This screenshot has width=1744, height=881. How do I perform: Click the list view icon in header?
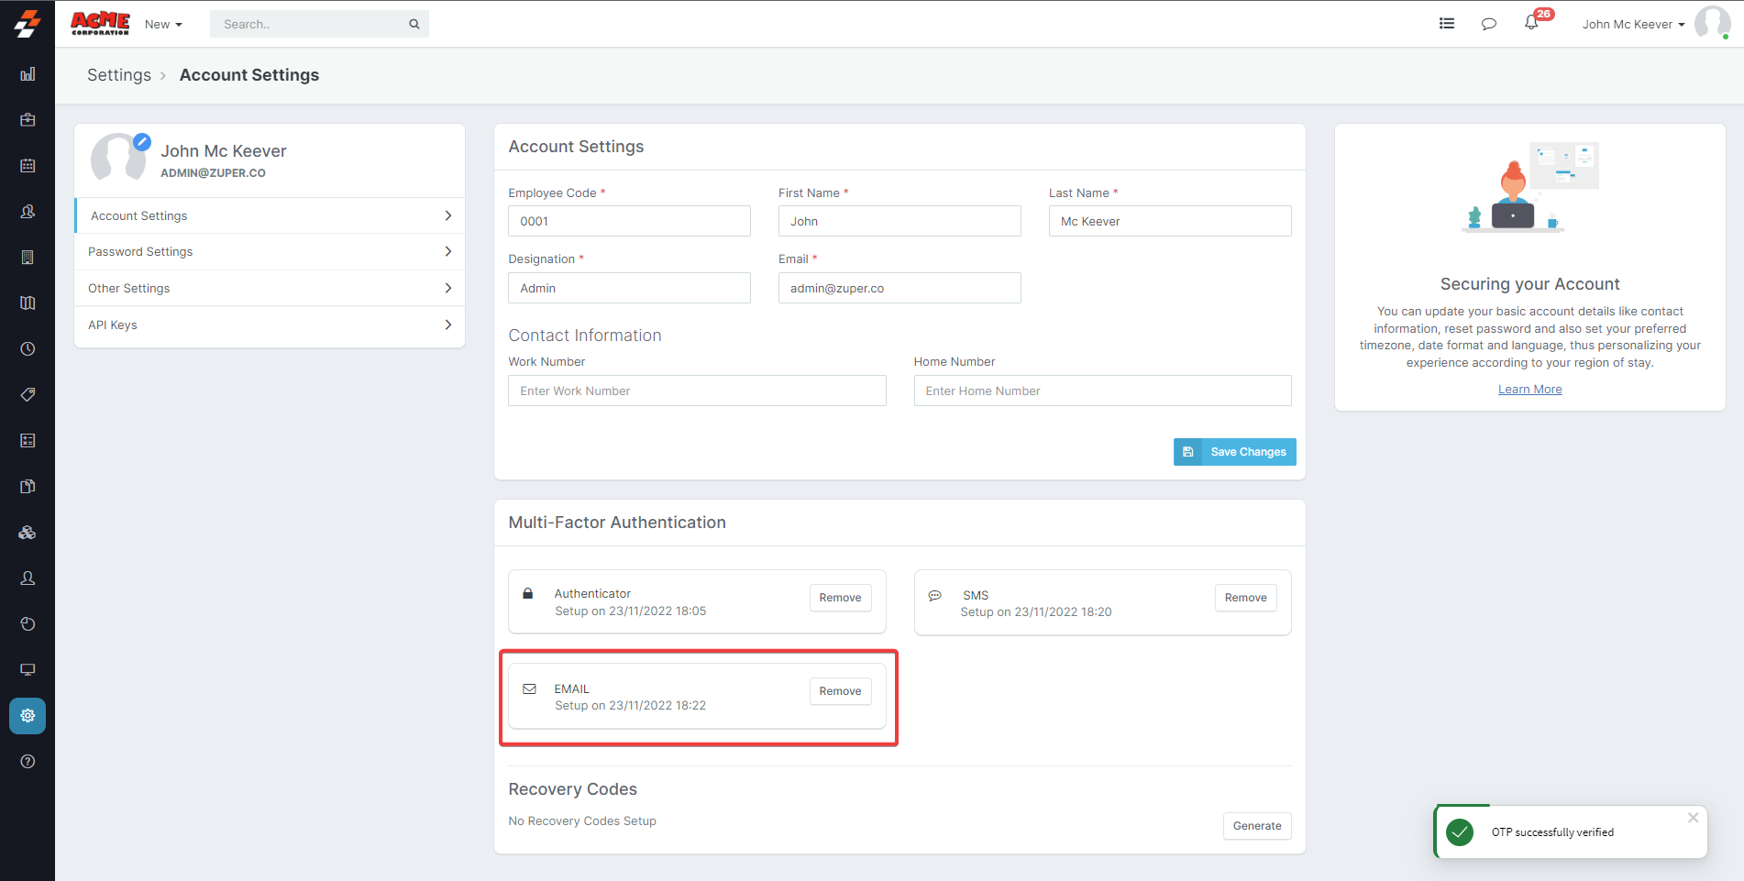click(1446, 24)
